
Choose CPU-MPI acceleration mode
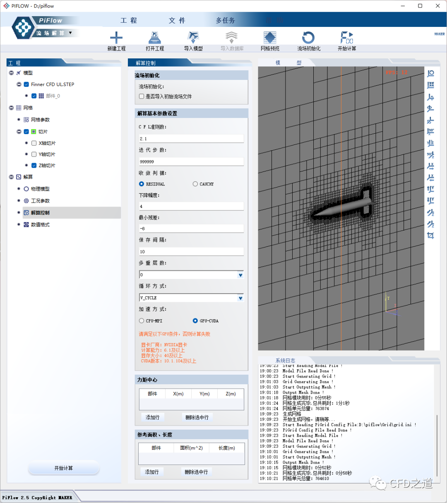tap(142, 321)
